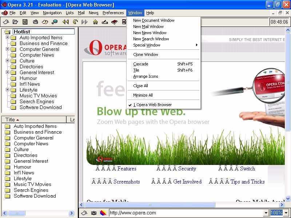The image size is (291, 218).
Task: Click the Directories folder icon in the Hotlist tree
Action: pyautogui.click(x=13, y=67)
